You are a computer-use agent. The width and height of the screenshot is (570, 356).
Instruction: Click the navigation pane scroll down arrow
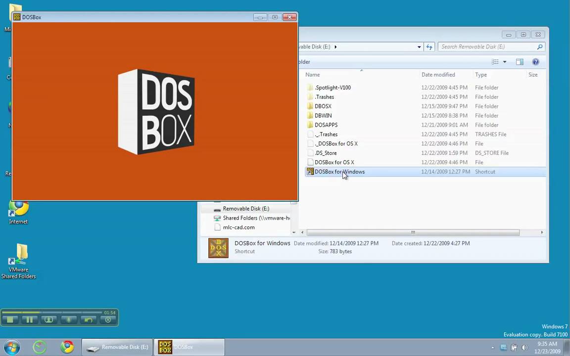pyautogui.click(x=294, y=232)
